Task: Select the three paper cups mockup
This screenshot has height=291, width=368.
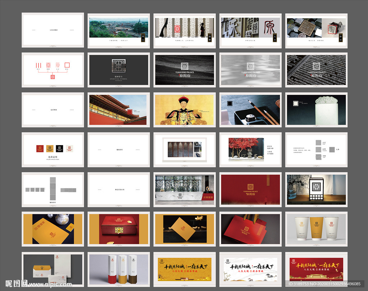Action: click(316, 229)
